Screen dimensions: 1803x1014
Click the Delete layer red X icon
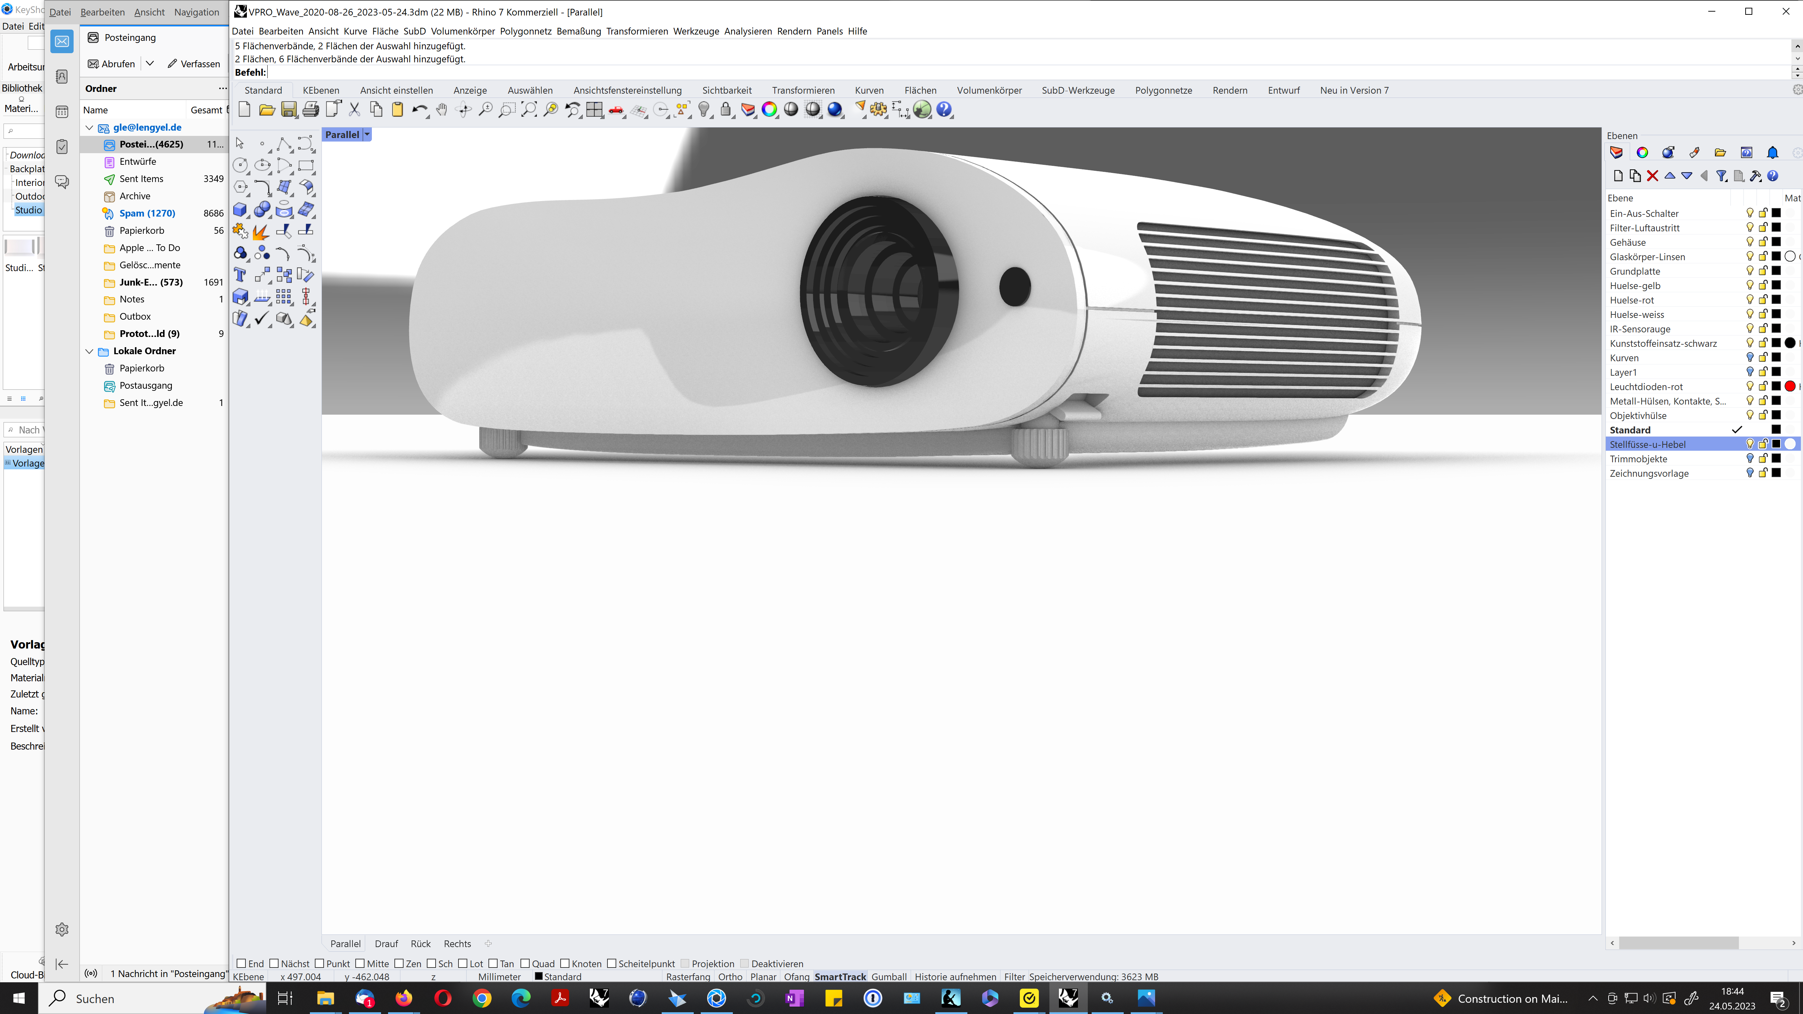pyautogui.click(x=1653, y=176)
